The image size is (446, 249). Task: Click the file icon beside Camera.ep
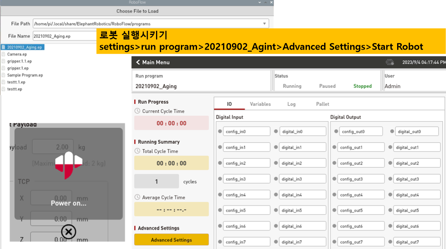[x=3, y=54]
